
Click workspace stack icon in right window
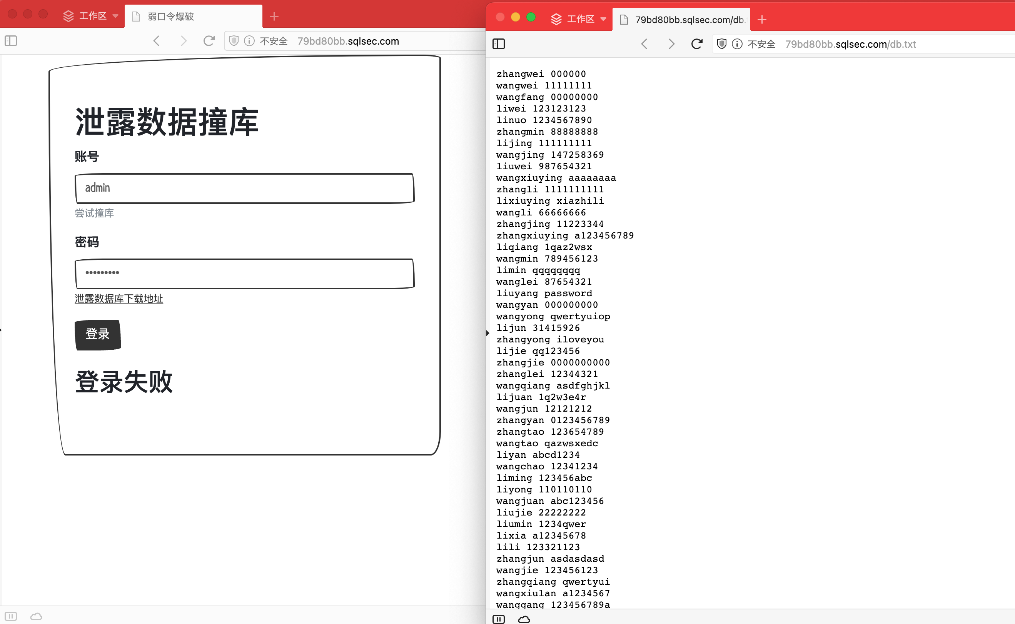pos(556,19)
